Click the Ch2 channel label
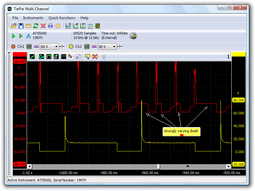Screen dimensions: 255x191 78,47
